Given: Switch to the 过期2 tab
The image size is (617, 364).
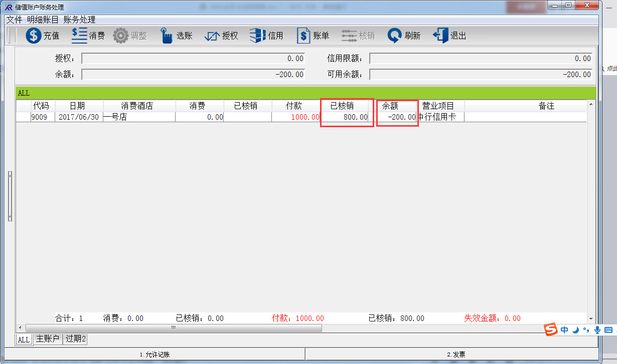Looking at the screenshot, I should coord(76,339).
